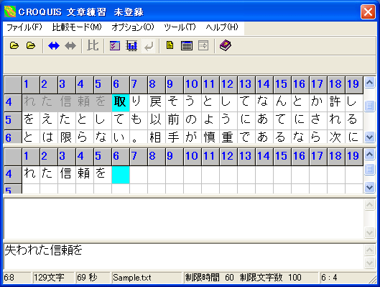Select column header 19 in the upper grid
This screenshot has height=287, width=380.
[354, 85]
